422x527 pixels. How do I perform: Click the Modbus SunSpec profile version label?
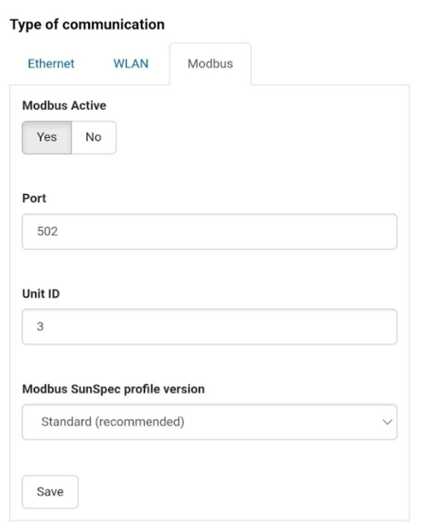click(x=114, y=389)
